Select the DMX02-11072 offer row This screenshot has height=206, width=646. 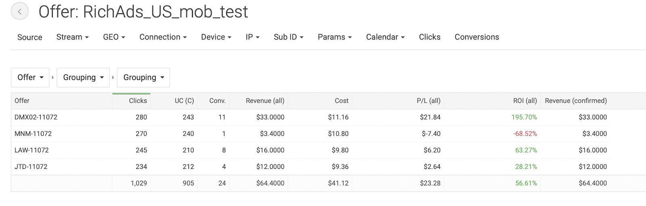click(328, 117)
